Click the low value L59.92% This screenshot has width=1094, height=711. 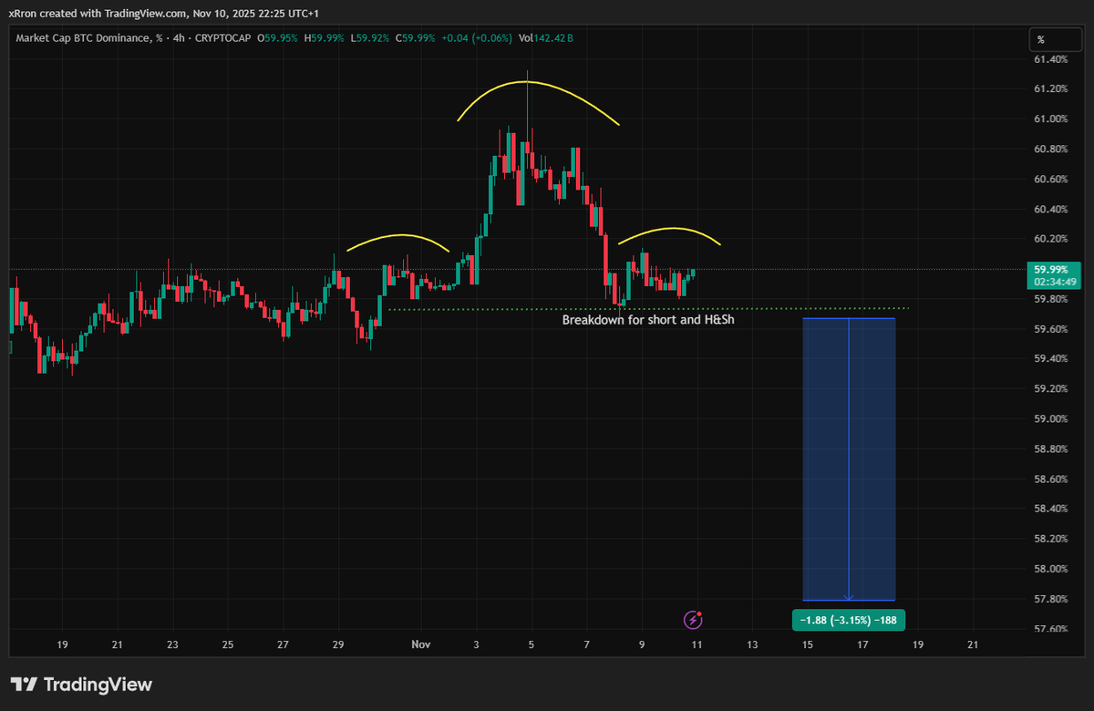368,37
